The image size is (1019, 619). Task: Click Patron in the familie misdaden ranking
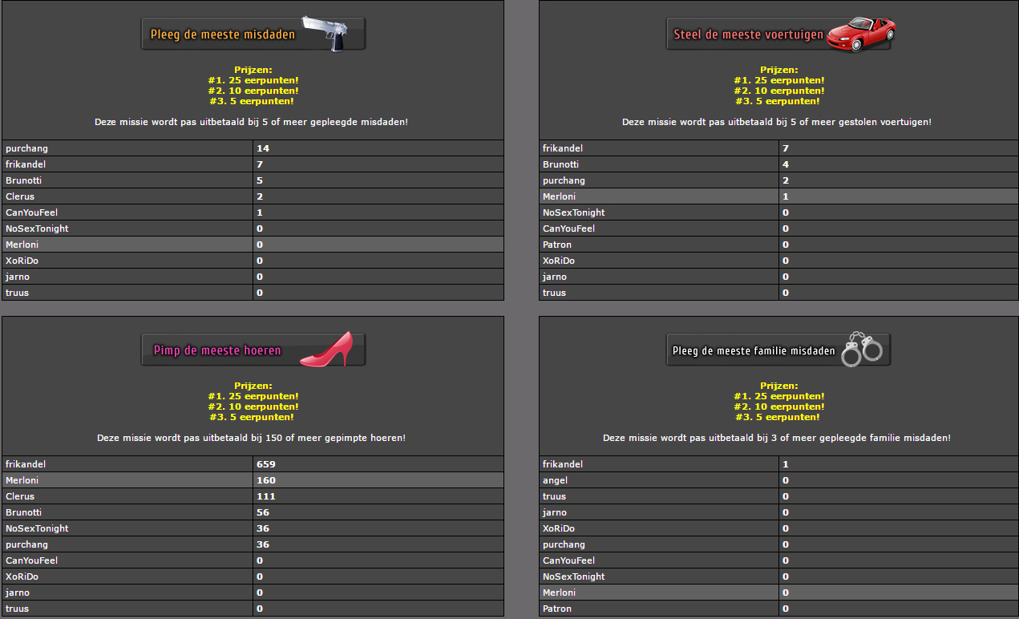tap(556, 609)
